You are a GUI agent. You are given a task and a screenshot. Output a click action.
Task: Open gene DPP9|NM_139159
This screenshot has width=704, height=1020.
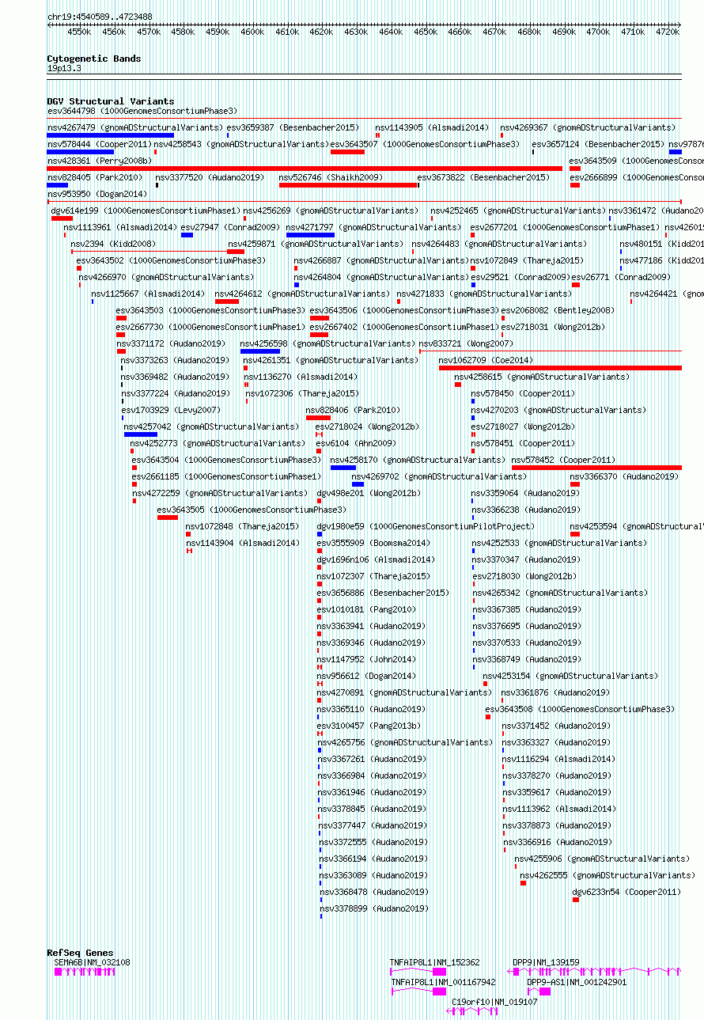click(x=546, y=962)
